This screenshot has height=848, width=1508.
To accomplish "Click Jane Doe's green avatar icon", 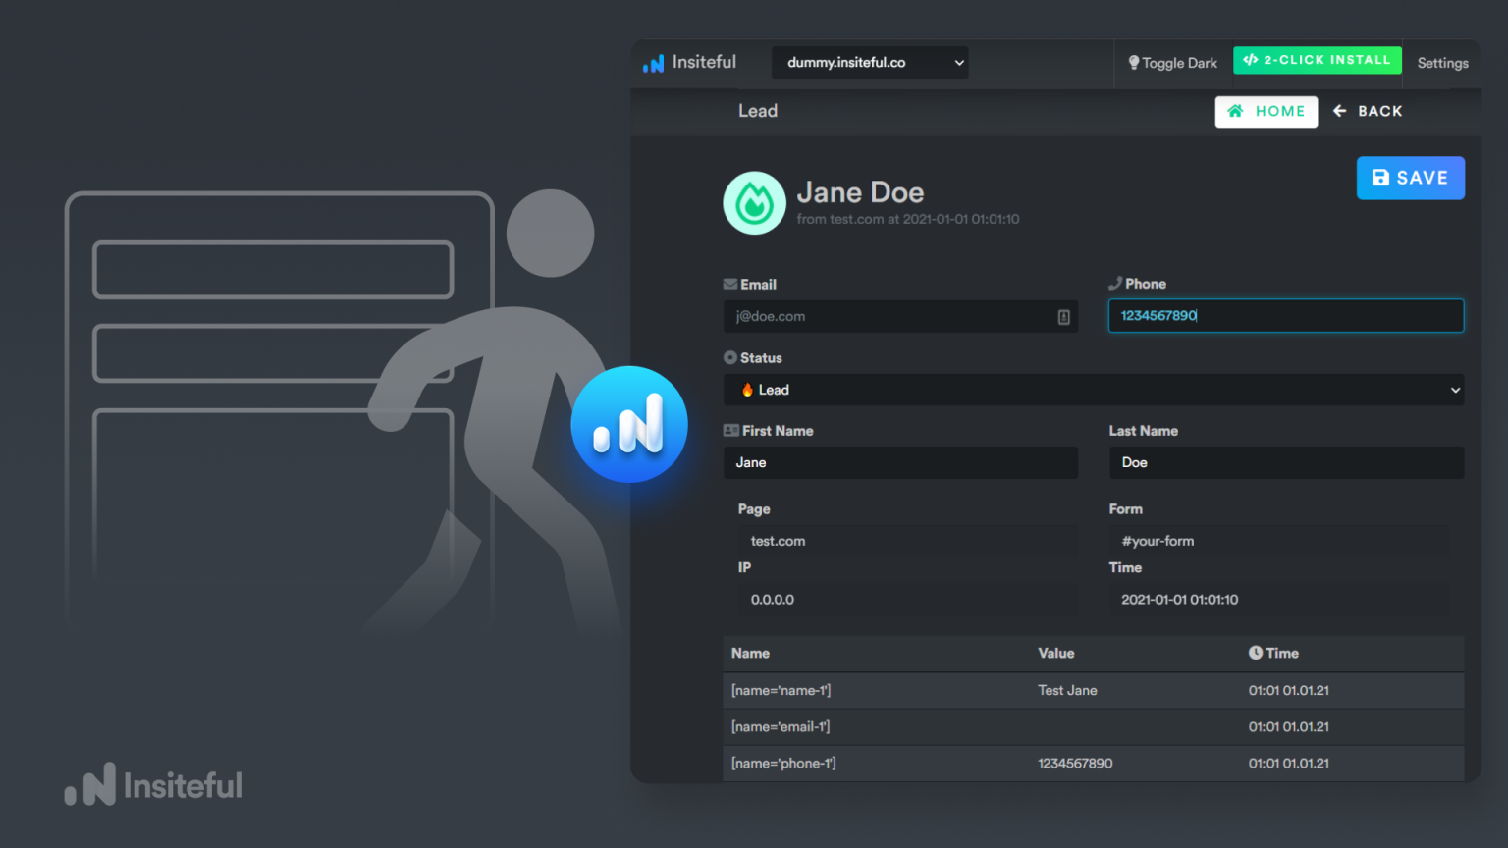I will click(754, 203).
